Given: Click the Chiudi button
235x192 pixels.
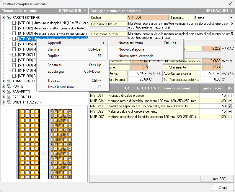Looking at the screenshot, I should 223,188.
